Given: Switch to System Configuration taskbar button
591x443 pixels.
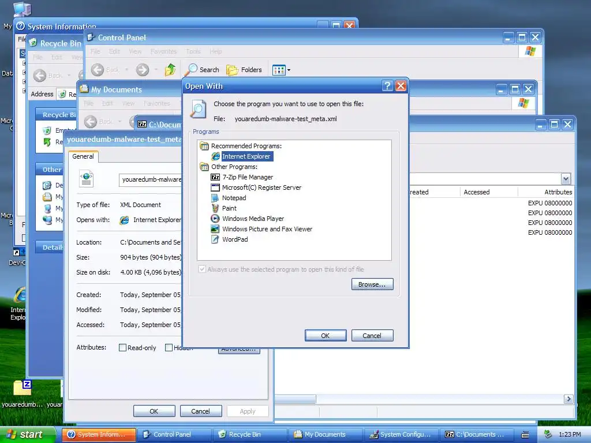Looking at the screenshot, I should click(402, 434).
